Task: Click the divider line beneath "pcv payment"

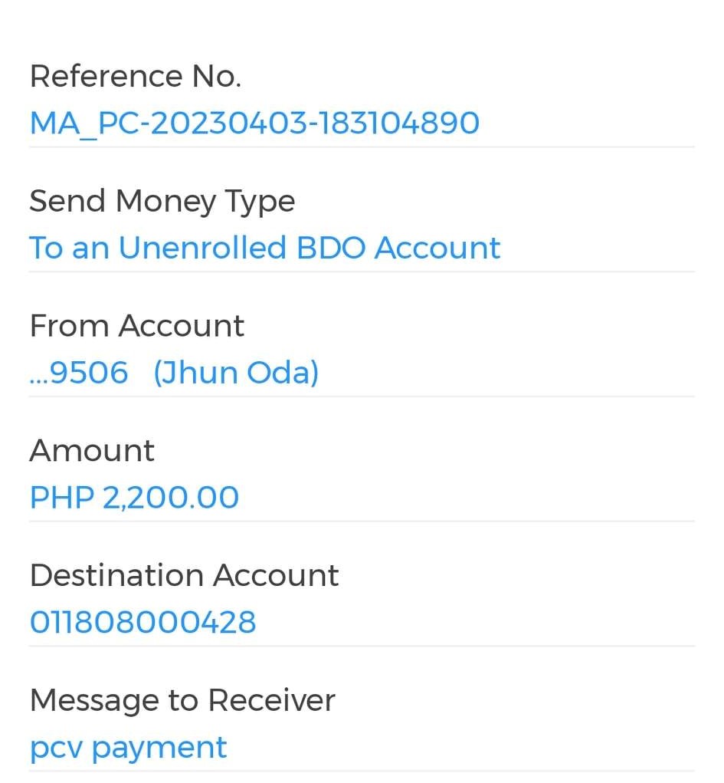Action: click(362, 771)
